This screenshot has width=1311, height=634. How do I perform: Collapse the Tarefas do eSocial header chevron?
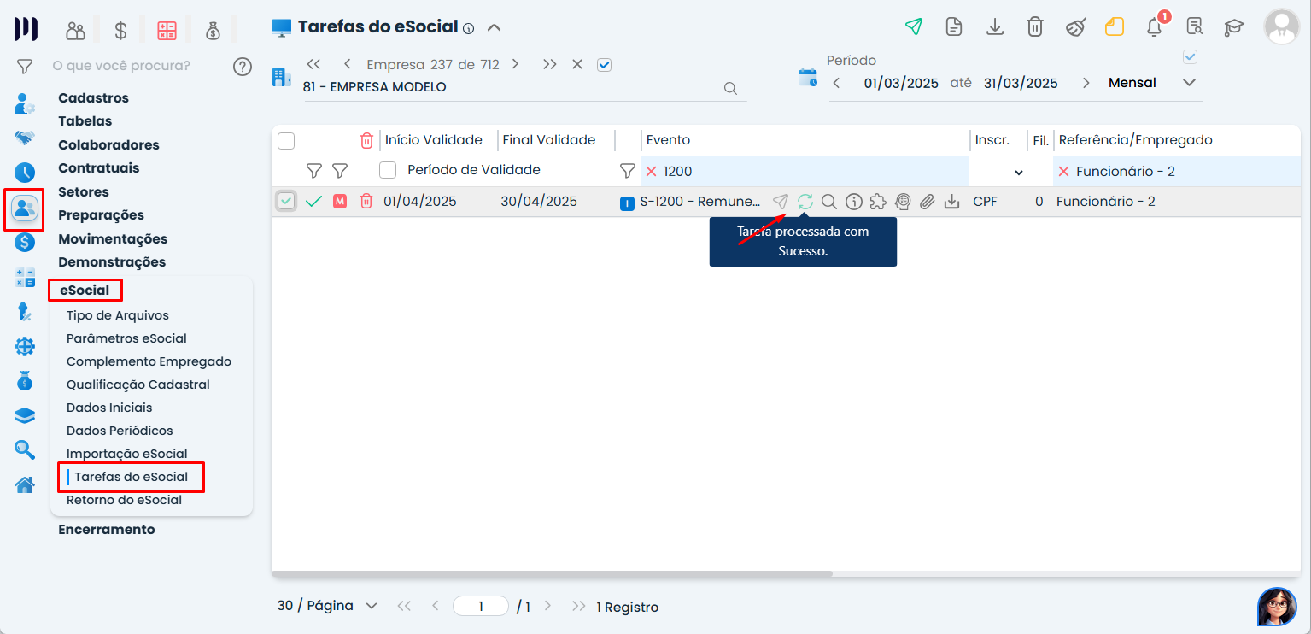[x=494, y=27]
